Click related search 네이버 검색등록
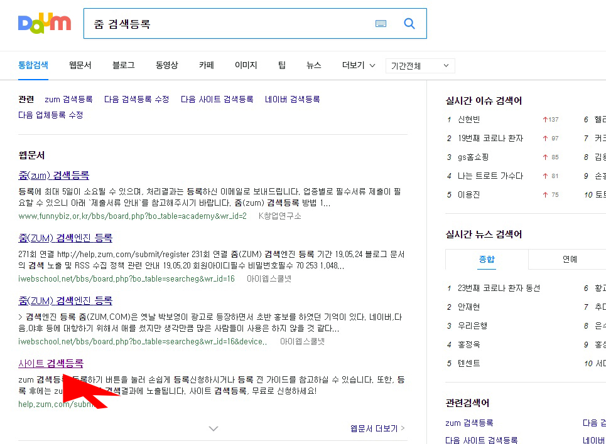This screenshot has height=444, width=606. 293,99
